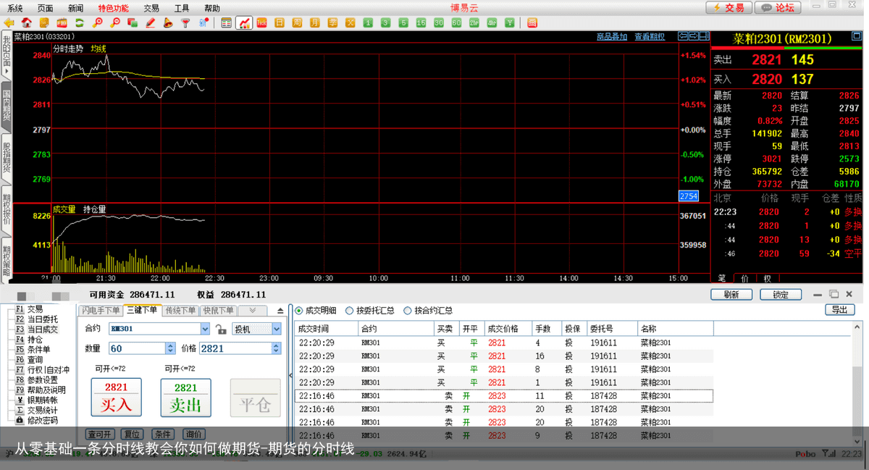Click the 数量 quantity input field

[137, 348]
